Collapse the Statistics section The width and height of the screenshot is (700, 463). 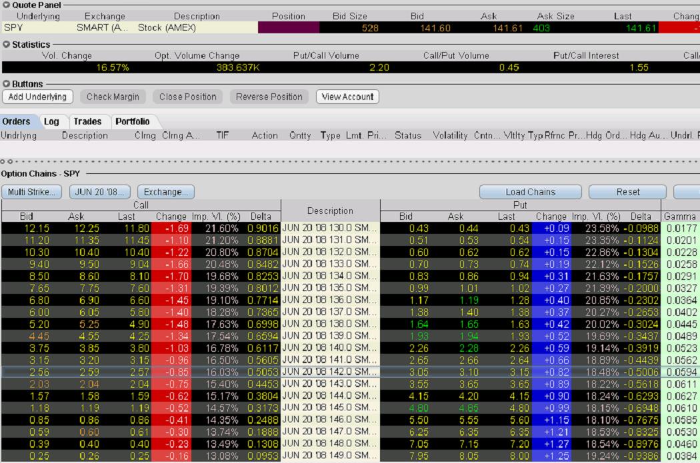click(x=6, y=45)
